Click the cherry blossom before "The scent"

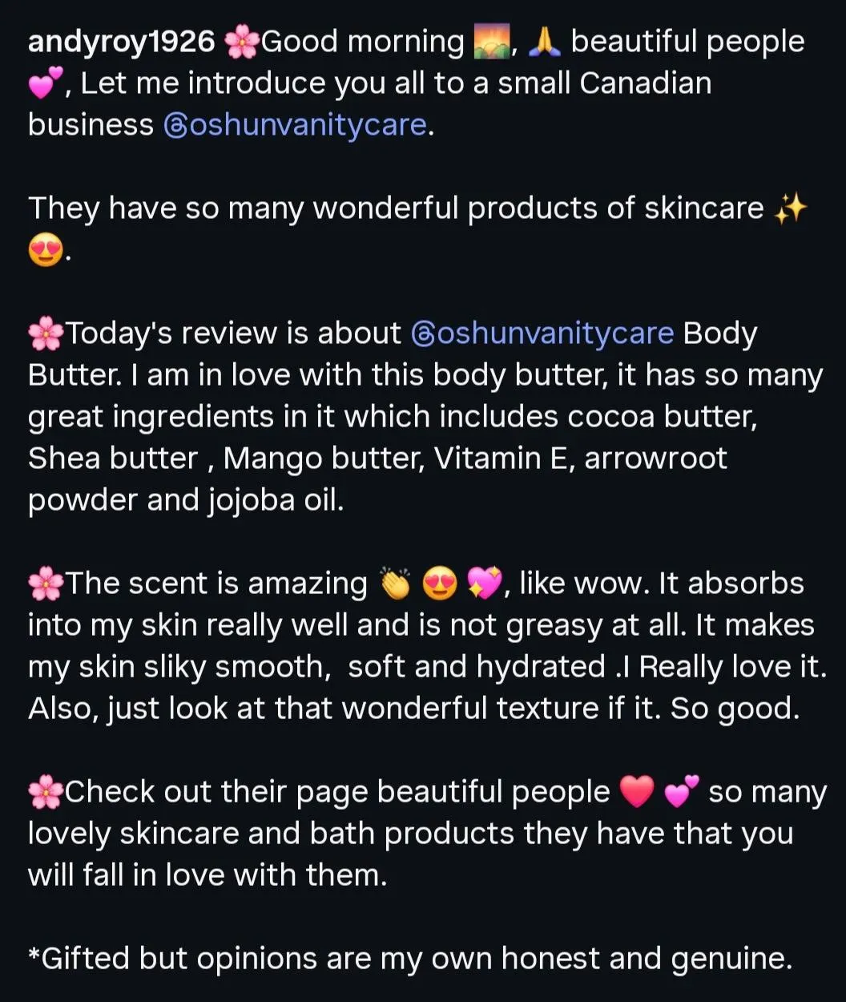click(x=46, y=584)
